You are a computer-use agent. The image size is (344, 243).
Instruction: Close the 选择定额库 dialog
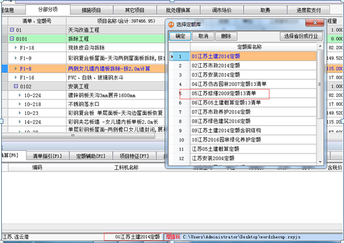pyautogui.click(x=315, y=23)
